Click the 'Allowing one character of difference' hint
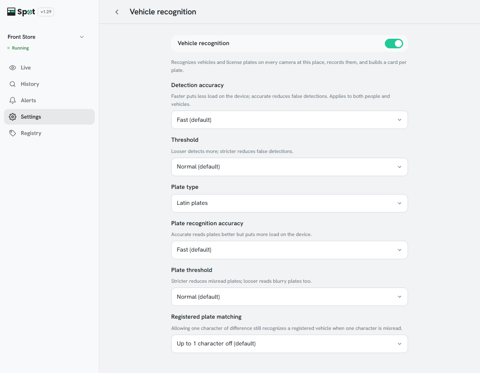 (286, 329)
